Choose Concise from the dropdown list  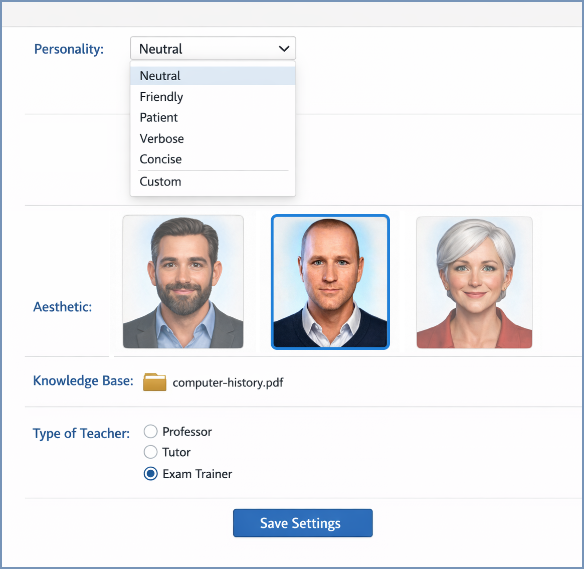point(213,159)
